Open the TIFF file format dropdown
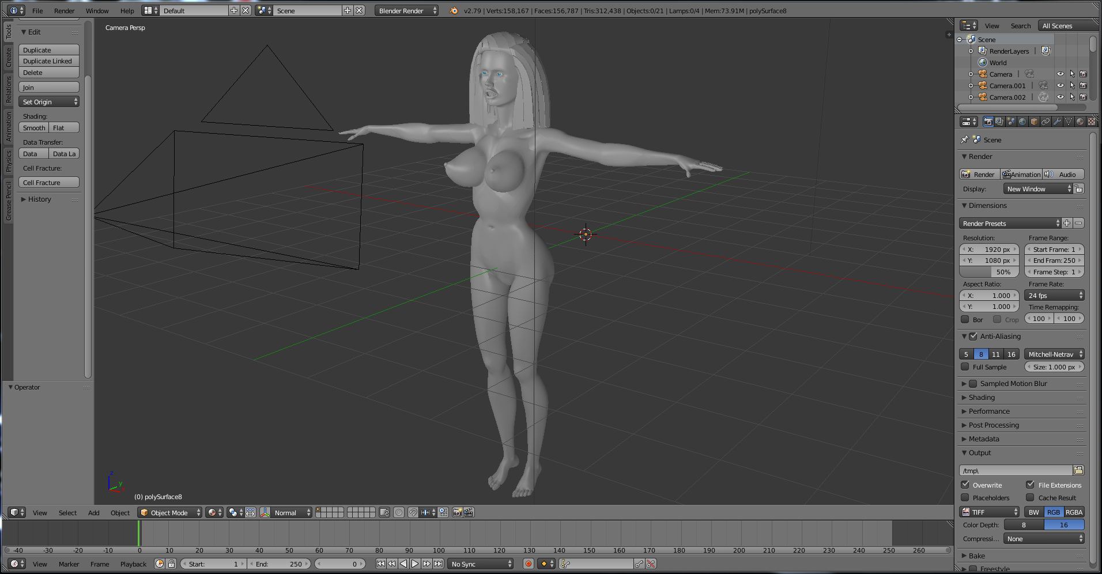The width and height of the screenshot is (1102, 574). click(x=990, y=512)
